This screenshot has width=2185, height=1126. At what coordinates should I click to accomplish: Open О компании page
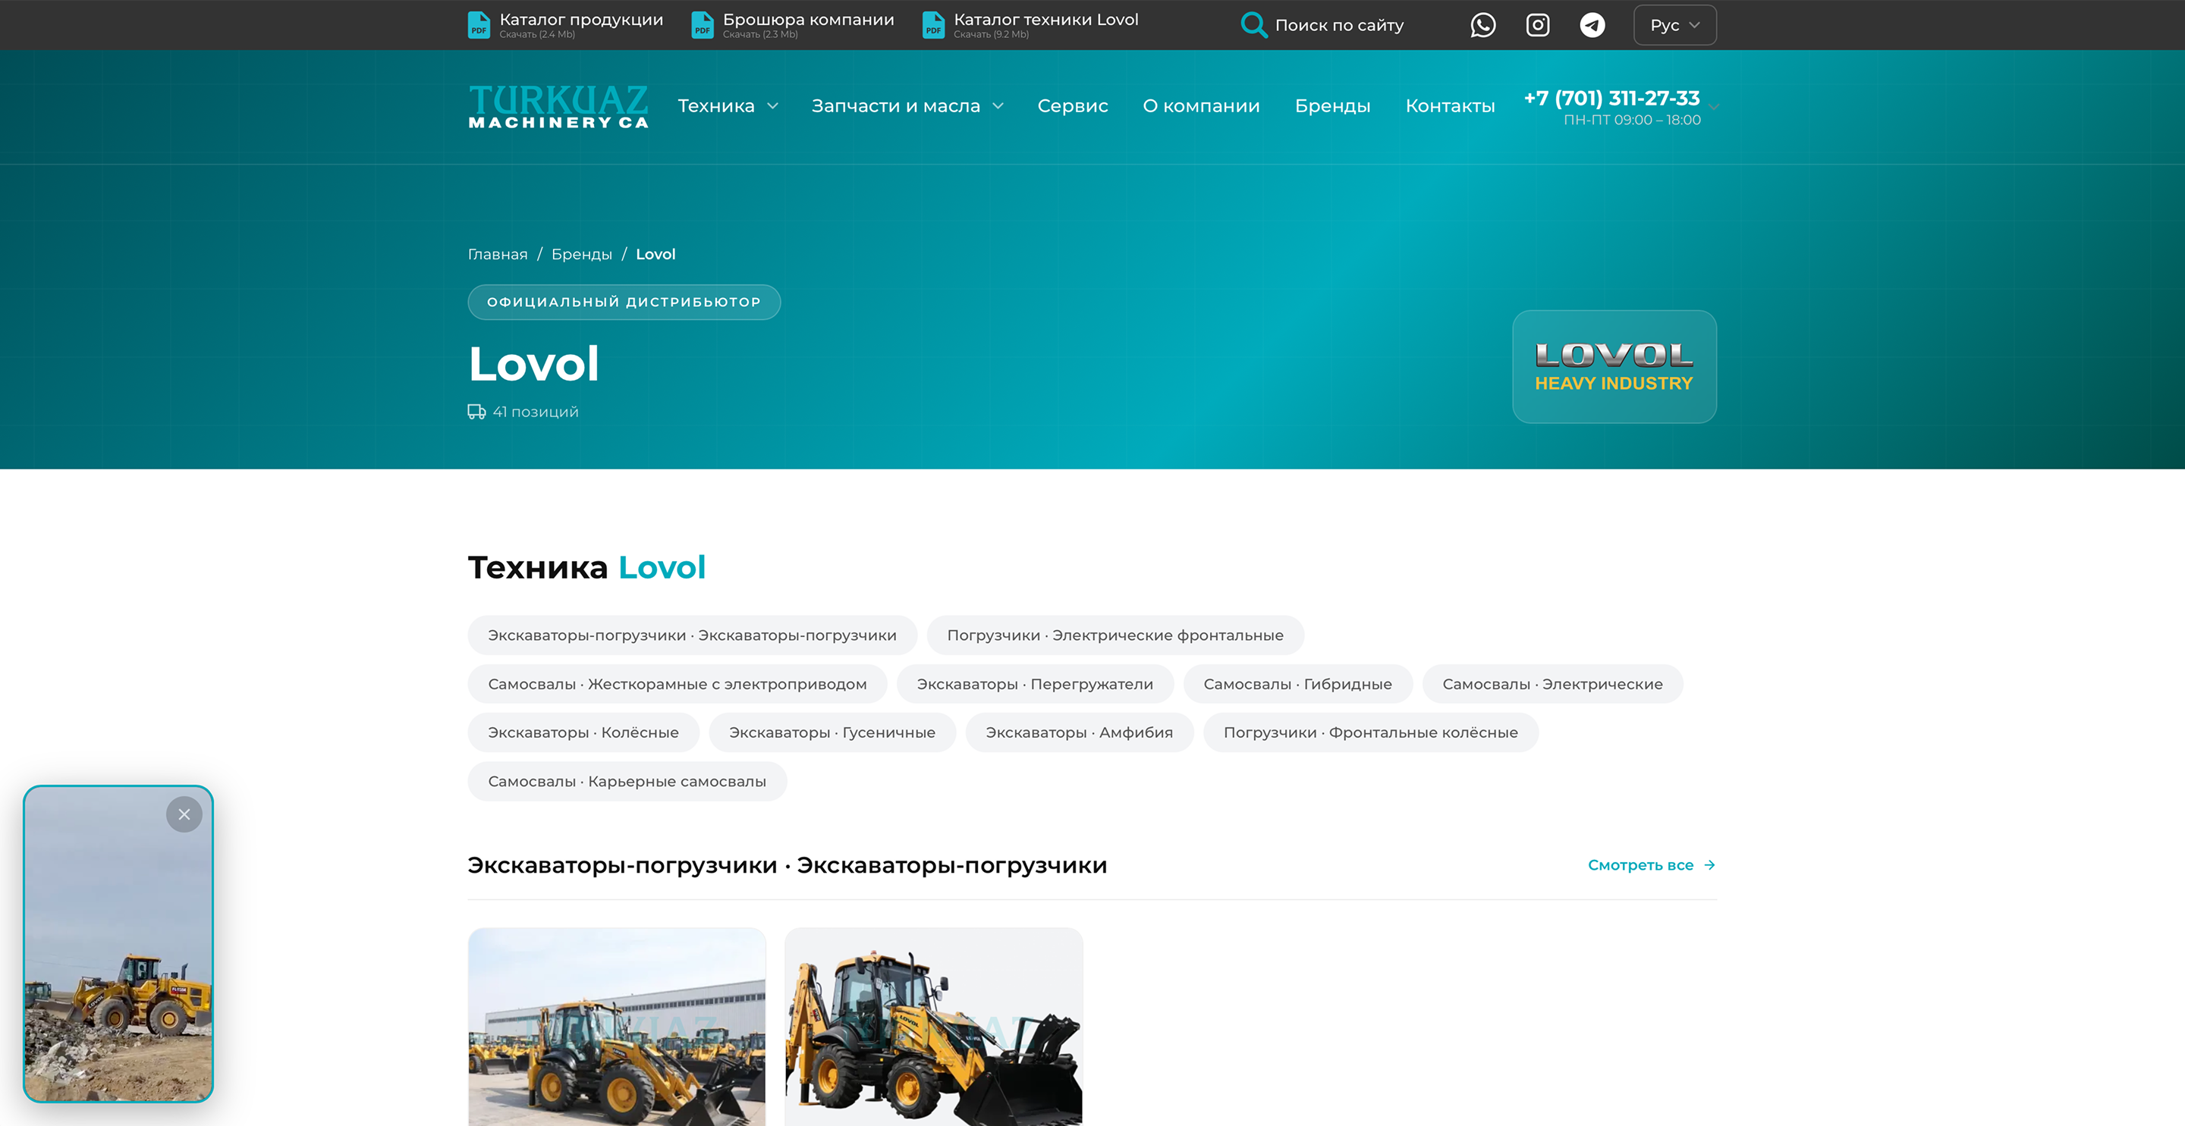coord(1201,106)
